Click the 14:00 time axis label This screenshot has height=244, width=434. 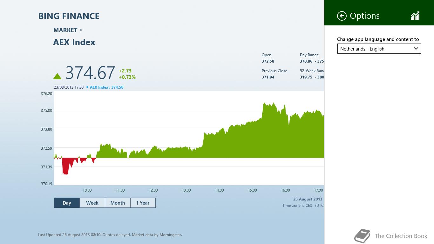point(219,190)
